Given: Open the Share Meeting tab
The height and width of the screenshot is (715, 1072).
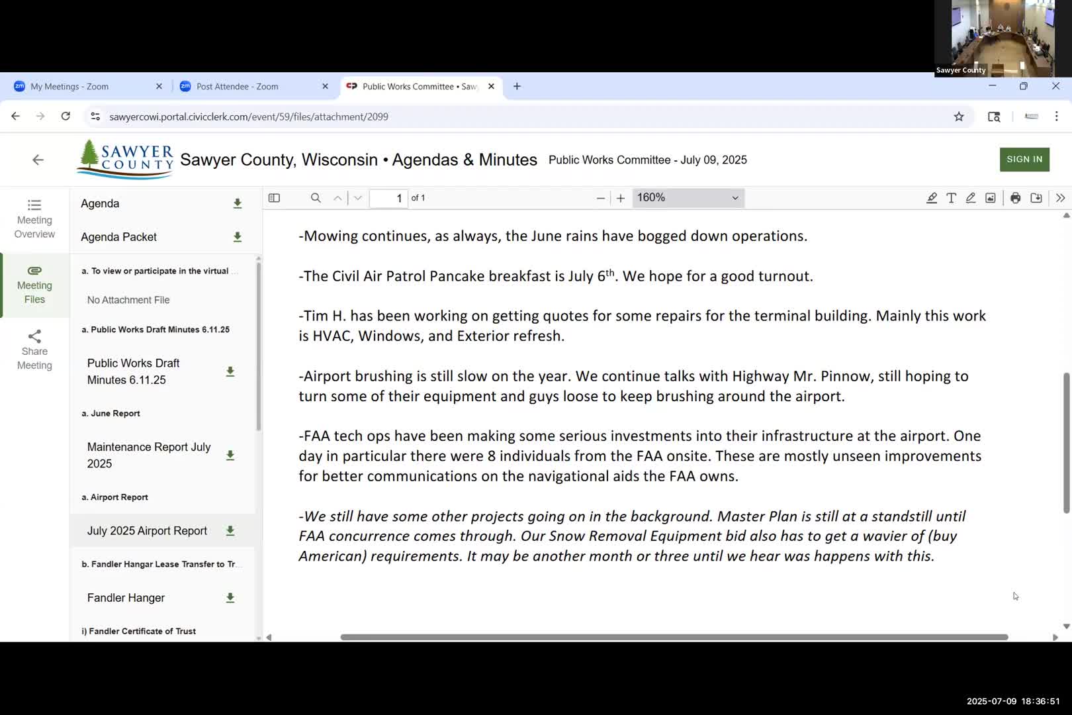Looking at the screenshot, I should pyautogui.click(x=34, y=350).
